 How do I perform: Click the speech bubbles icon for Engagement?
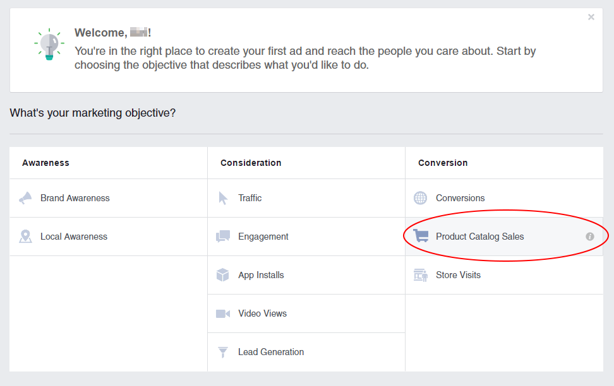coord(223,236)
